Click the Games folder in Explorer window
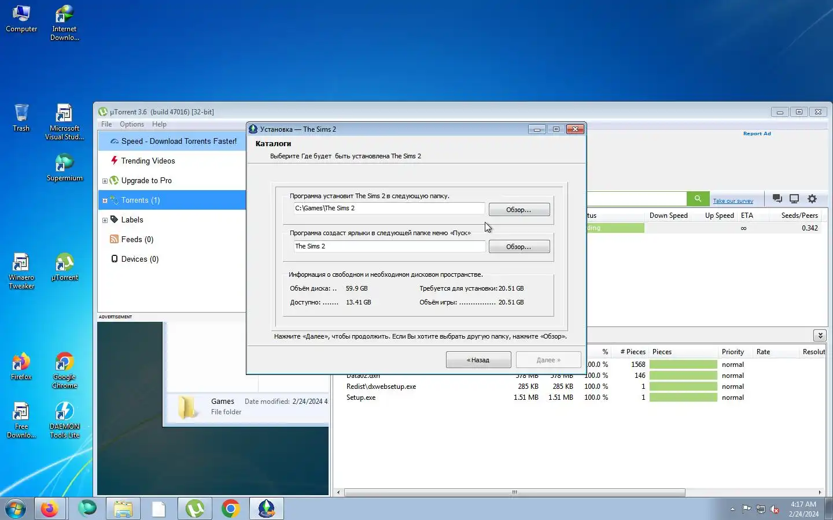 click(187, 407)
